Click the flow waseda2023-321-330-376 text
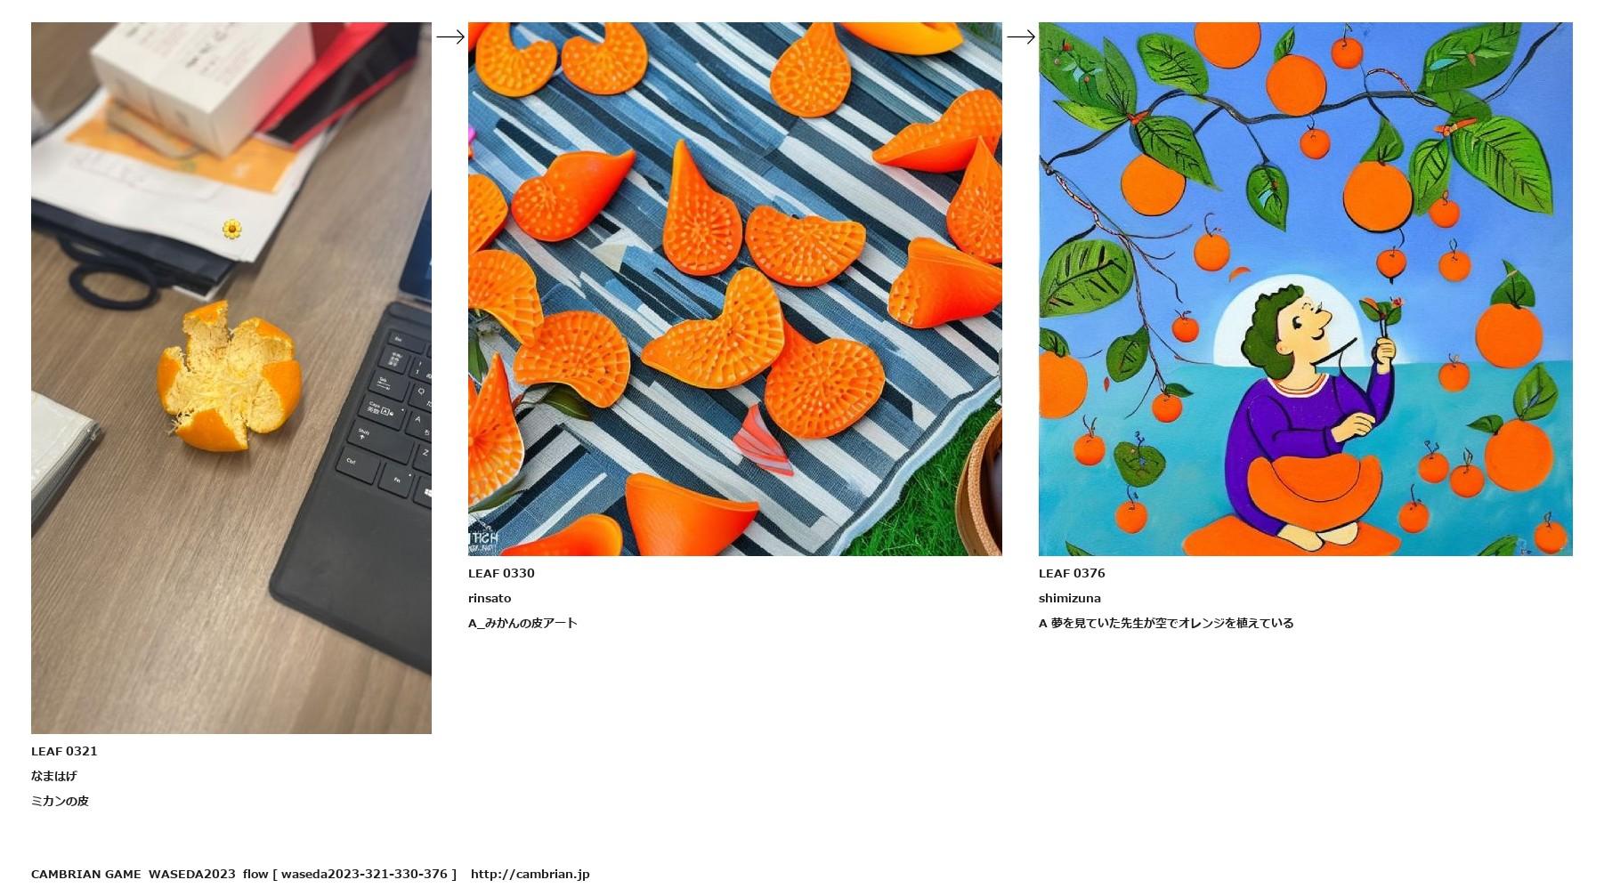Screen dimensions: 1604x896 350,874
